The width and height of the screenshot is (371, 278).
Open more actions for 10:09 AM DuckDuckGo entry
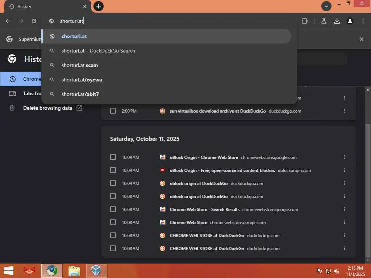pyautogui.click(x=345, y=183)
